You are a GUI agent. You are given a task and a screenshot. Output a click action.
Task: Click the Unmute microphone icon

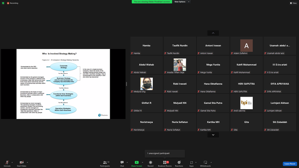(x=7, y=162)
